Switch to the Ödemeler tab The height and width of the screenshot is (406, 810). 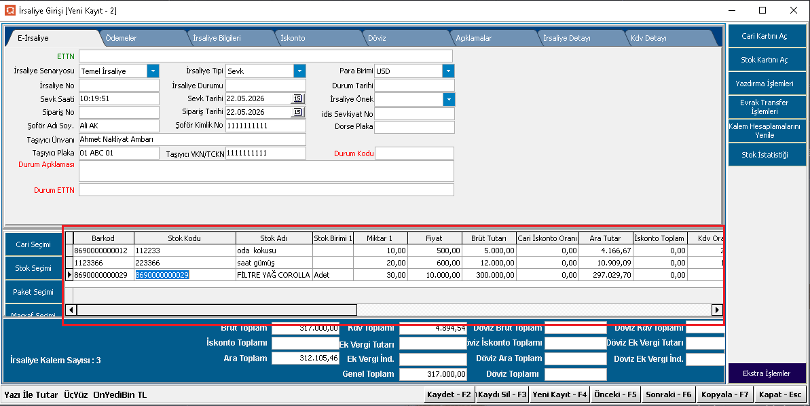point(121,38)
